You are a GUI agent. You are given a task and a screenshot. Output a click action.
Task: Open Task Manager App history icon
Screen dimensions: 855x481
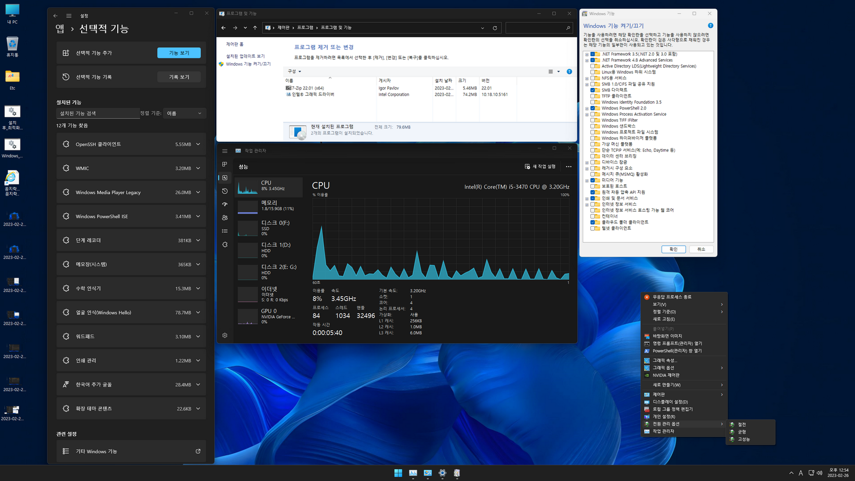[x=225, y=191]
